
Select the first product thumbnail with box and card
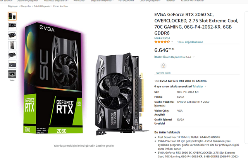(x=12, y=16)
